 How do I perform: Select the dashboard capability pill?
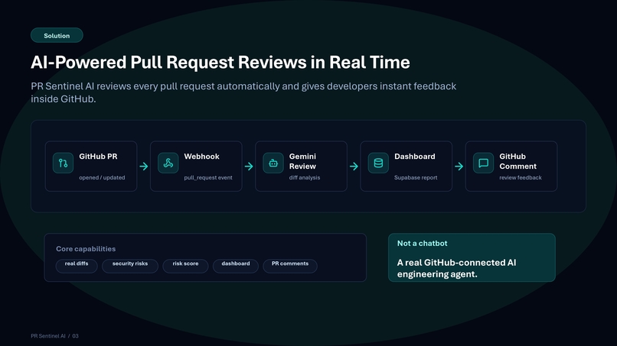pos(235,266)
